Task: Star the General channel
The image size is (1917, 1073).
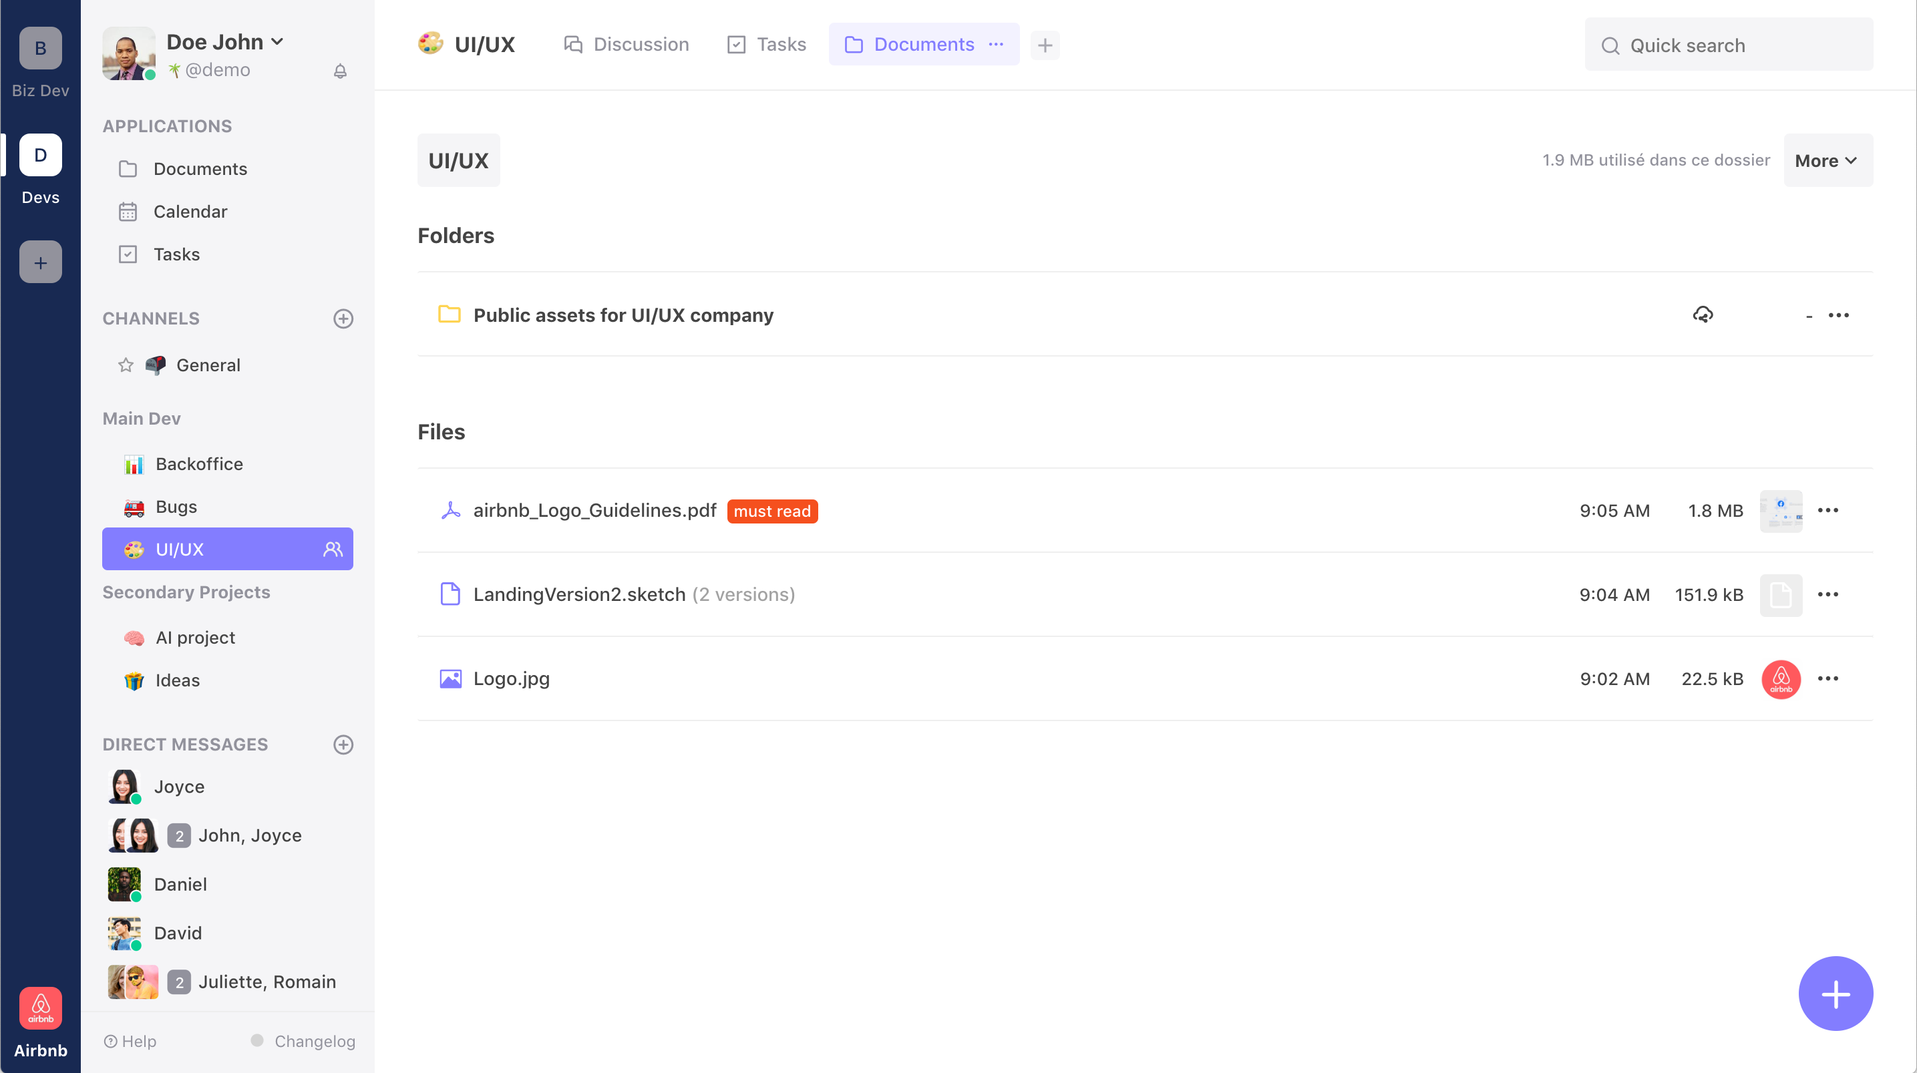Action: coord(126,365)
